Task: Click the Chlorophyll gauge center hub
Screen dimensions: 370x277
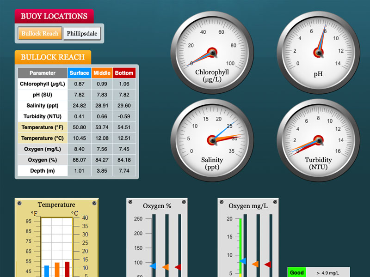Action: click(x=212, y=53)
